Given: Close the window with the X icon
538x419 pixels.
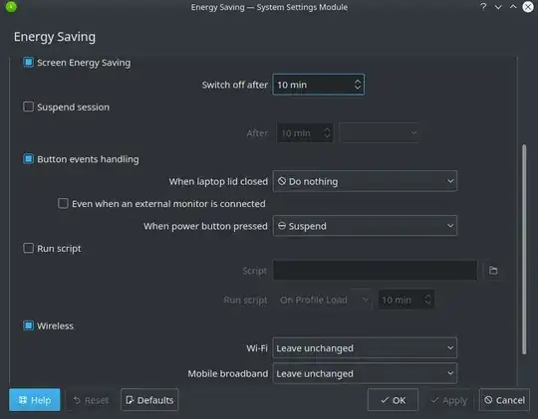Looking at the screenshot, I should point(528,7).
